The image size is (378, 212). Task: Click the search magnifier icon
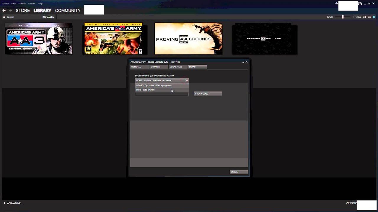click(4, 17)
